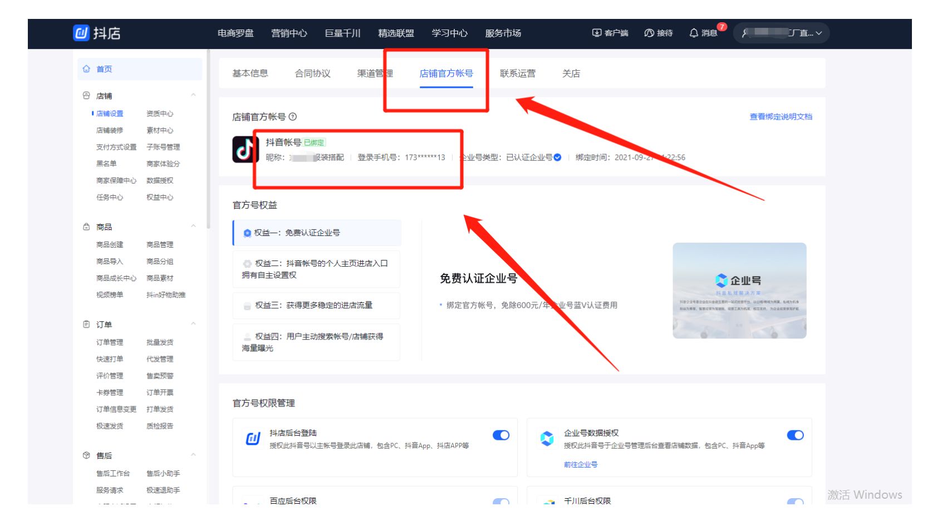Click the 企业号数据授权 card icon

[547, 439]
